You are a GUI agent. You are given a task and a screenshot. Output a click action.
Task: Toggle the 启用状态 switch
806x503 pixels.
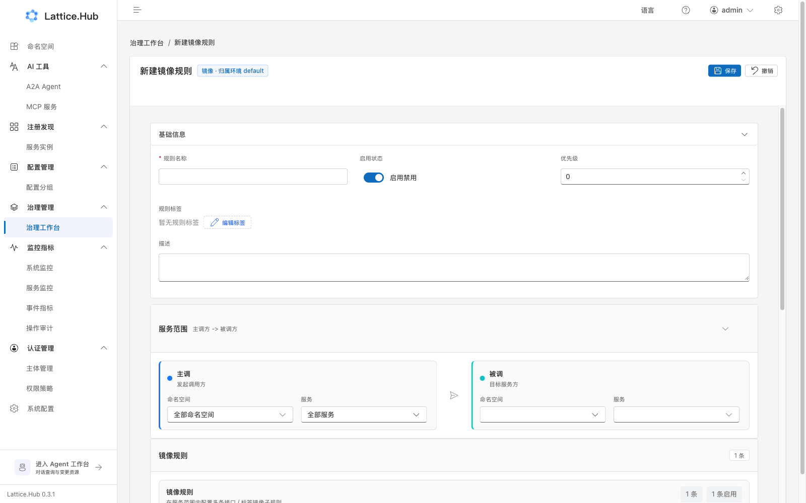coord(374,178)
